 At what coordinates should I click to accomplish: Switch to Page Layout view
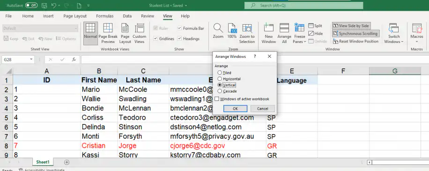[125, 33]
